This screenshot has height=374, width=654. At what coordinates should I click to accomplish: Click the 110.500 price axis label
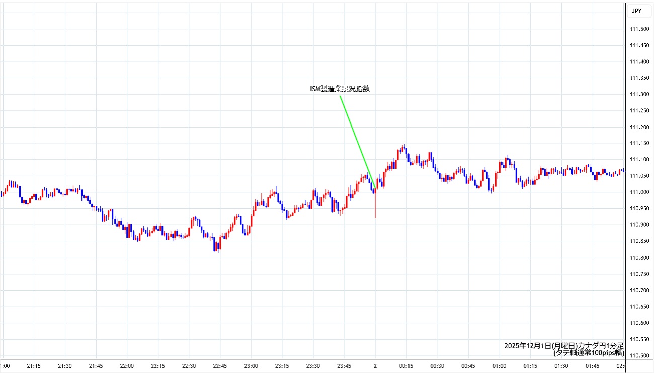[639, 355]
